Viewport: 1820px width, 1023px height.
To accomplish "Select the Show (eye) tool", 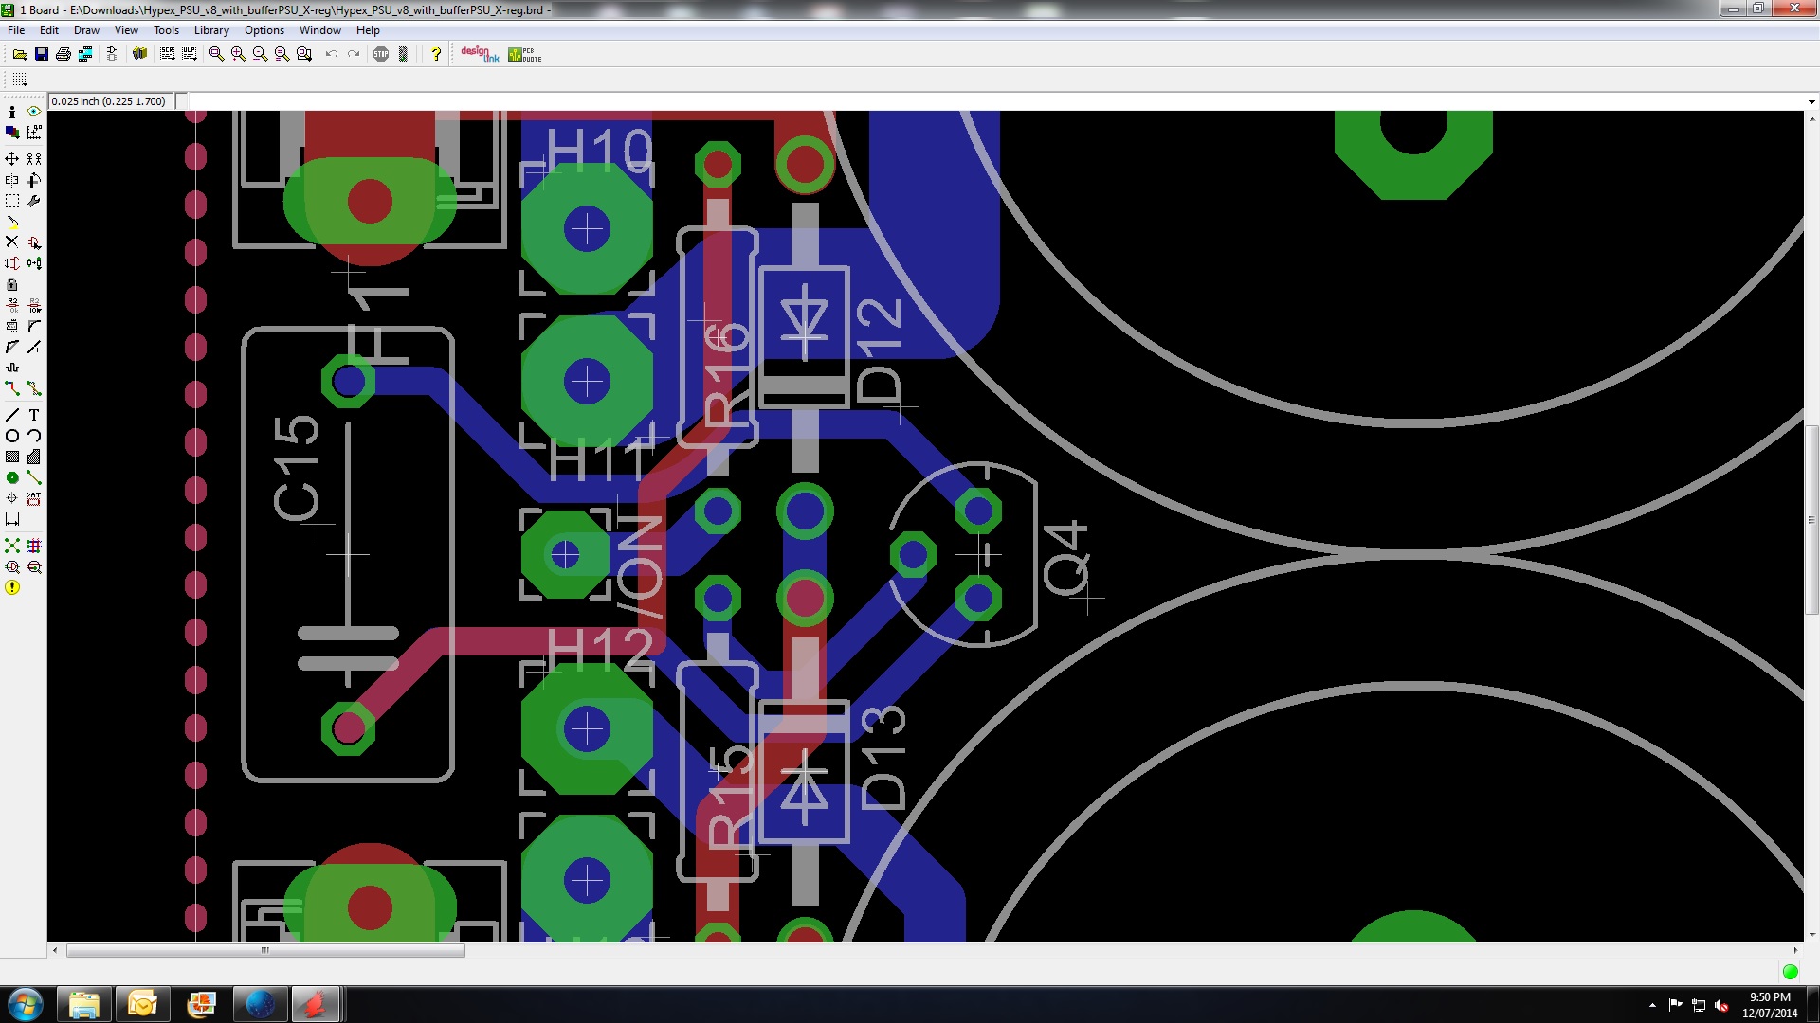I will [34, 112].
